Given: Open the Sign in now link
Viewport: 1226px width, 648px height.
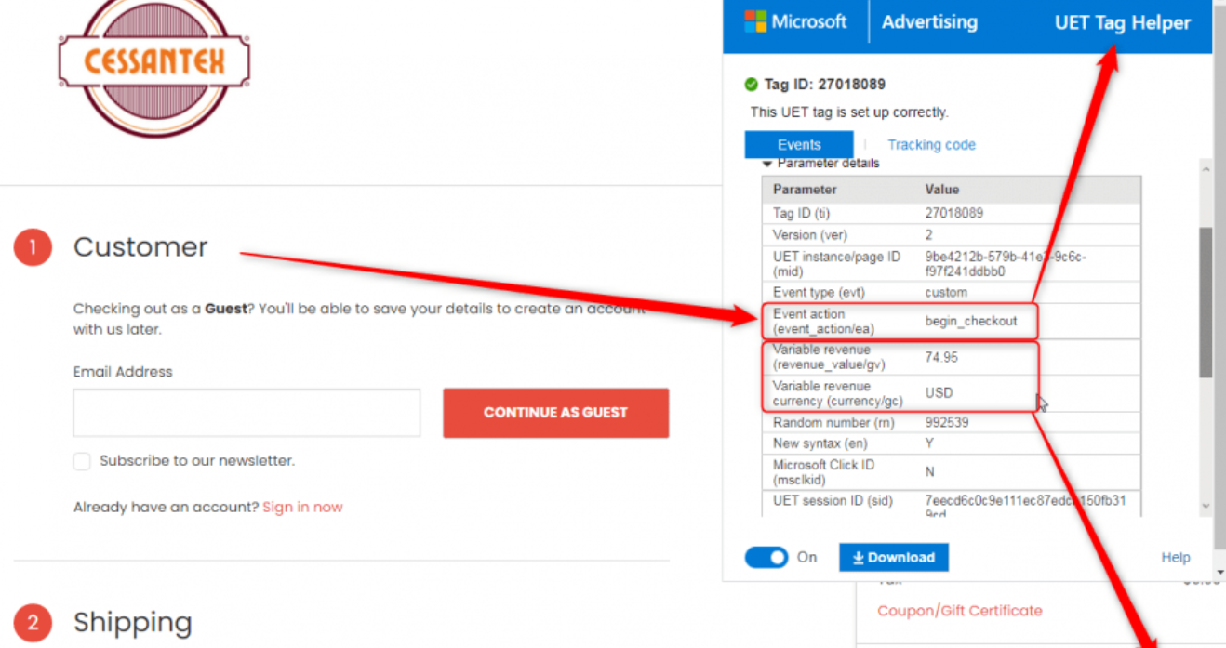Looking at the screenshot, I should (x=302, y=508).
